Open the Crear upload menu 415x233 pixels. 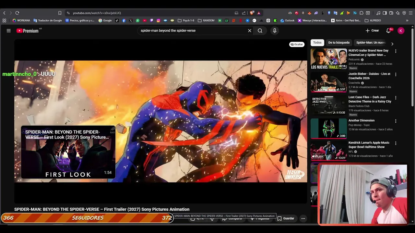pyautogui.click(x=372, y=30)
